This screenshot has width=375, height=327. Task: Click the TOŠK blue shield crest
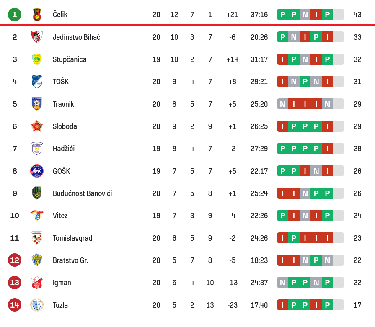(37, 82)
